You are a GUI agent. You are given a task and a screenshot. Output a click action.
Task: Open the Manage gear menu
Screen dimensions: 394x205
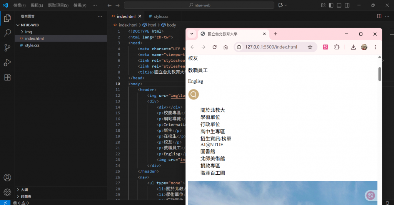point(7,192)
